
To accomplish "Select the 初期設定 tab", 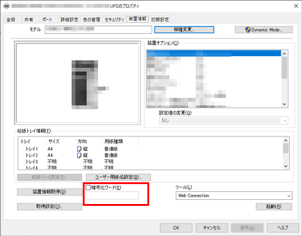I will pos(160,19).
